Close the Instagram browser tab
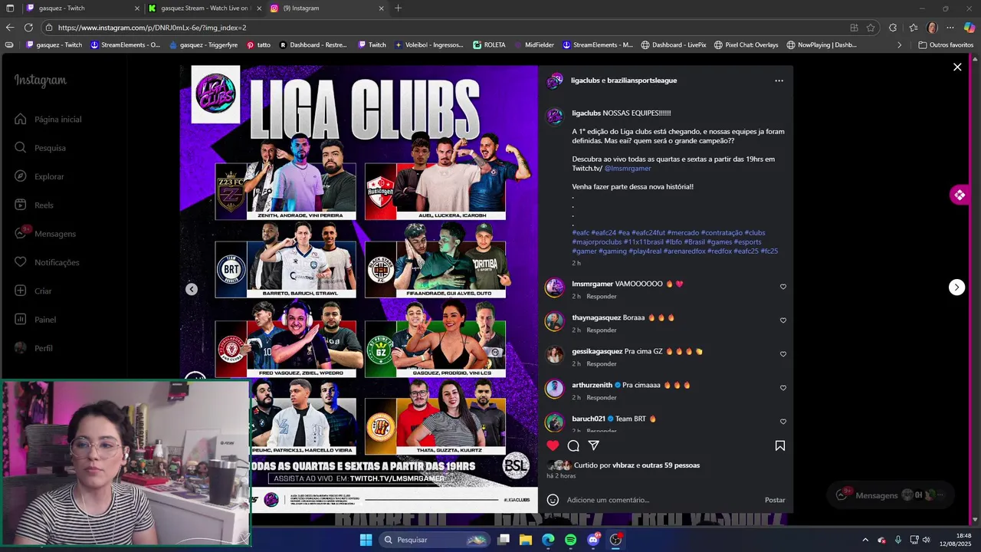Image resolution: width=981 pixels, height=552 pixels. tap(381, 8)
